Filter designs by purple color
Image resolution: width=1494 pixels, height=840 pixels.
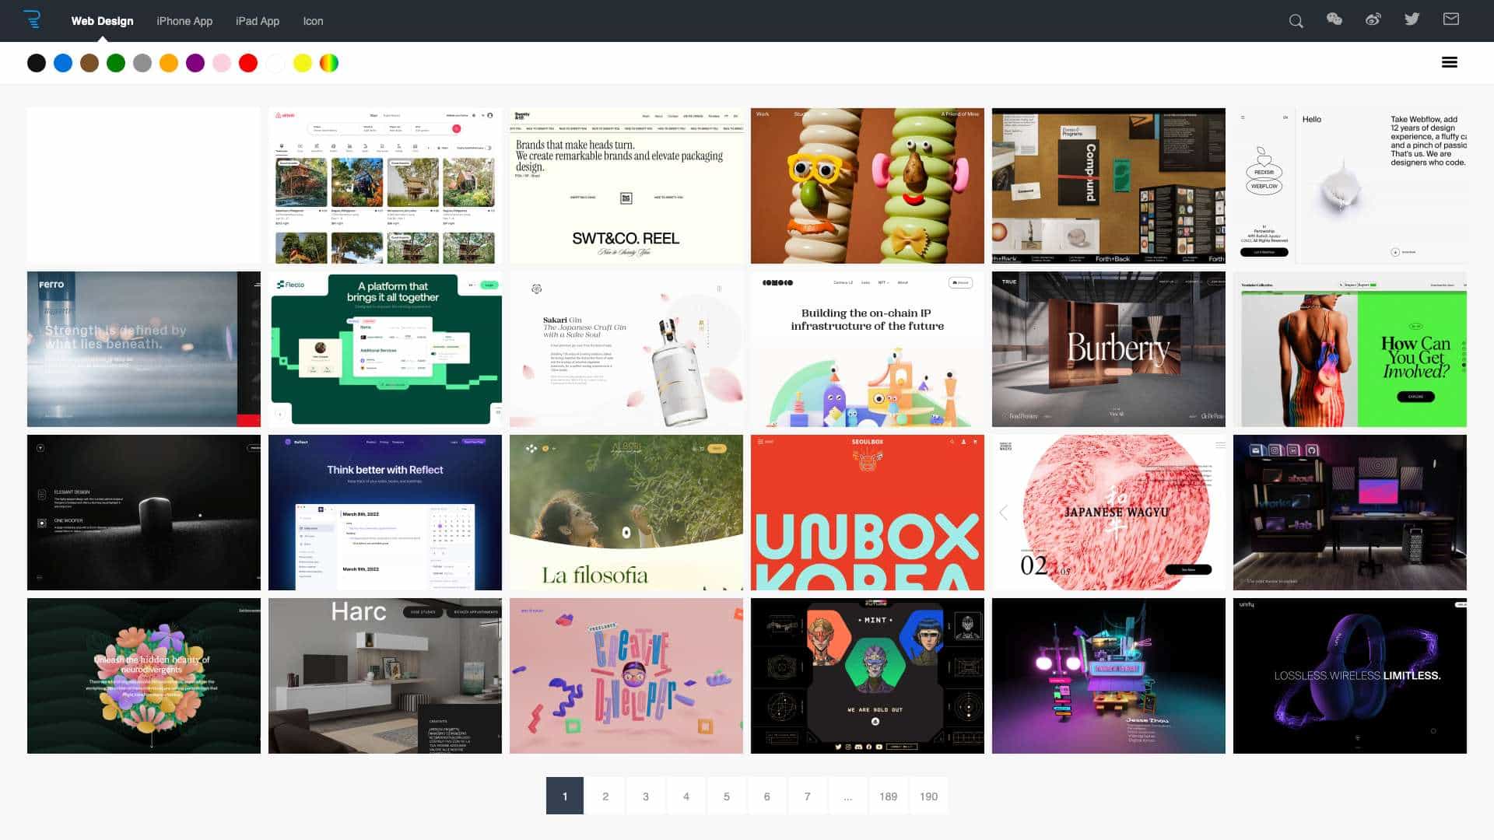(x=195, y=63)
